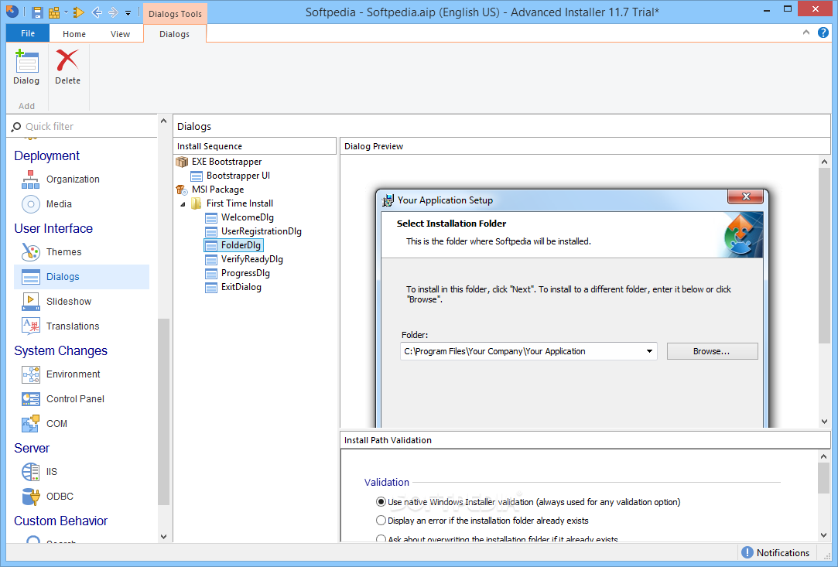Click the User Interface section heading

pyautogui.click(x=53, y=229)
